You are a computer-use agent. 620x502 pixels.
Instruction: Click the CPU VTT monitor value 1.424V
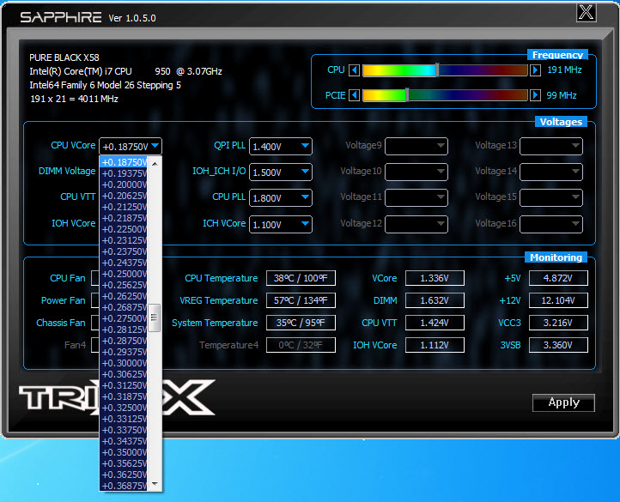point(435,323)
